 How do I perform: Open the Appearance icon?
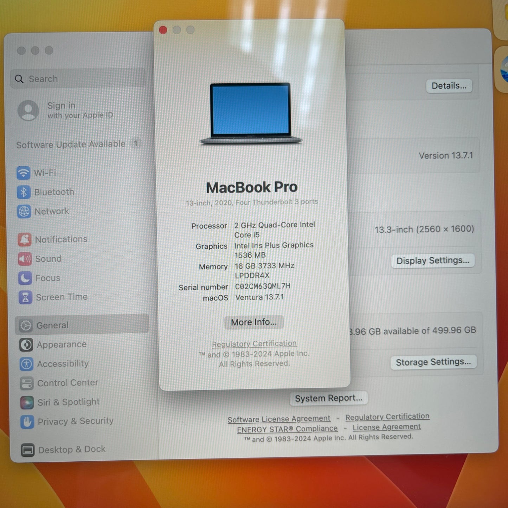tap(26, 345)
